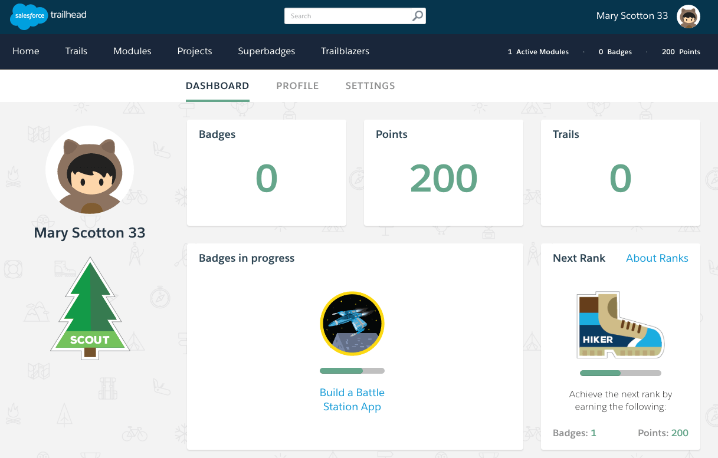718x458 pixels.
Task: Open the user avatar in header
Action: pyautogui.click(x=688, y=17)
